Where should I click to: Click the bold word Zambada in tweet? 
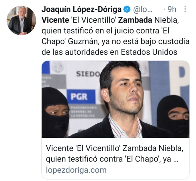click(x=135, y=20)
